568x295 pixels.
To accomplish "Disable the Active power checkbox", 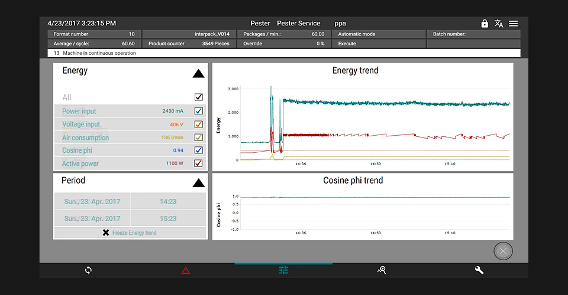I will [199, 163].
